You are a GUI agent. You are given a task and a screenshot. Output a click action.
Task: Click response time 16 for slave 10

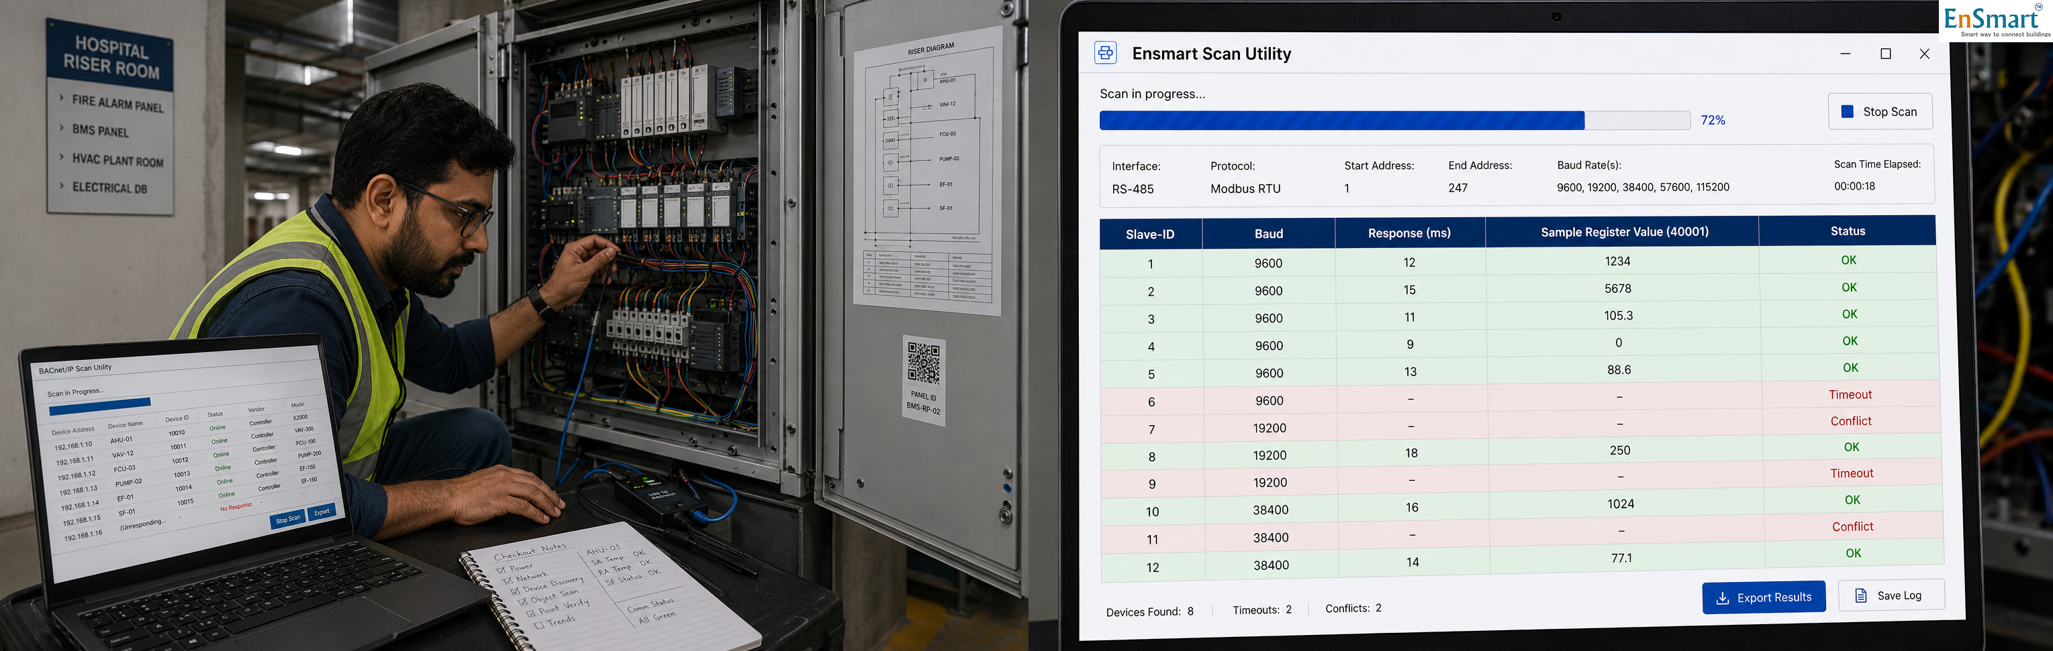click(x=1411, y=507)
